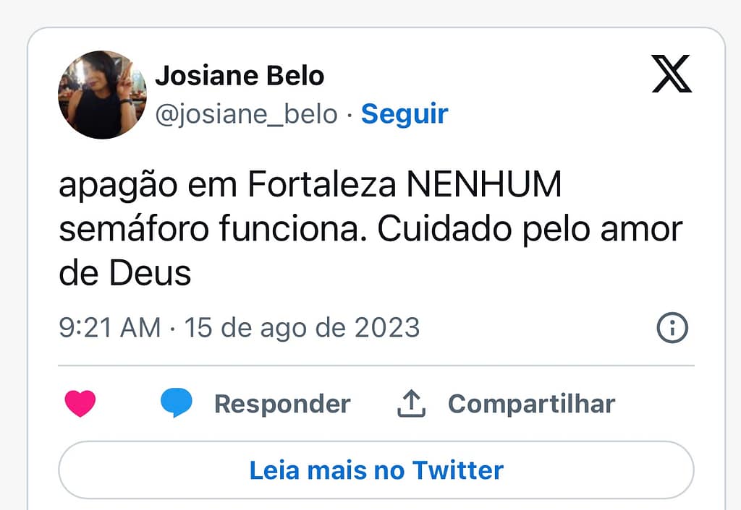Screen dimensions: 741x510
Task: Click the X logo in the tweet corner
Action: point(672,75)
